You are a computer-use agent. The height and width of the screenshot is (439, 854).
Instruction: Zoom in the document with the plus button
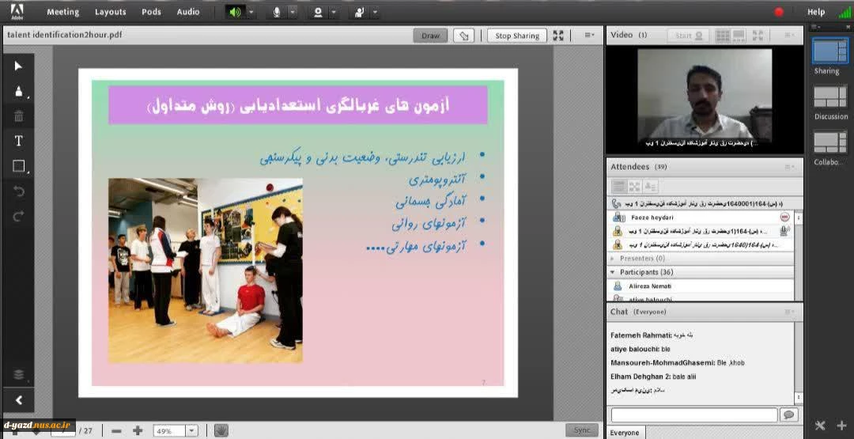138,430
